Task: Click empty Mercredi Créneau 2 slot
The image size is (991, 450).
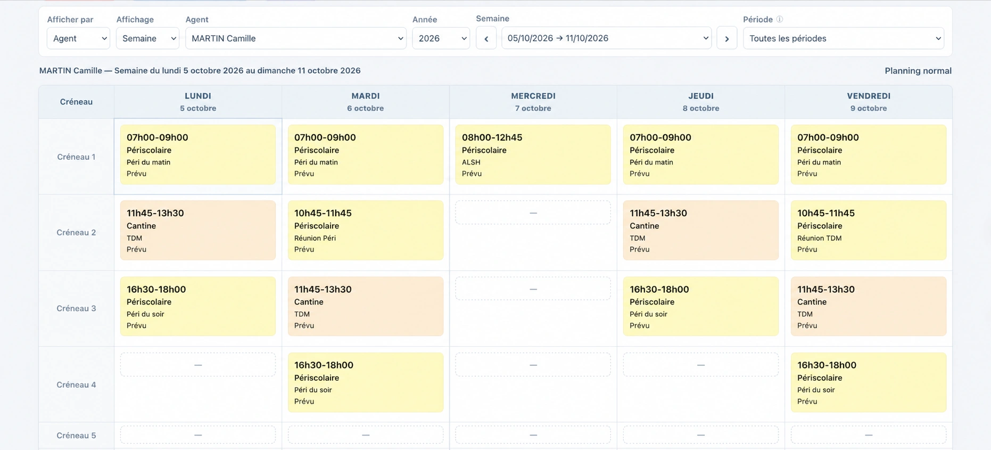Action: (x=533, y=213)
